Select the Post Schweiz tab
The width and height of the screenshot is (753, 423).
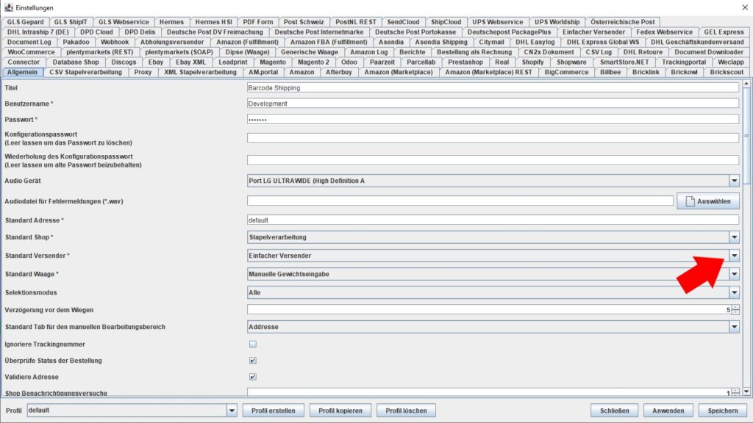pos(304,21)
